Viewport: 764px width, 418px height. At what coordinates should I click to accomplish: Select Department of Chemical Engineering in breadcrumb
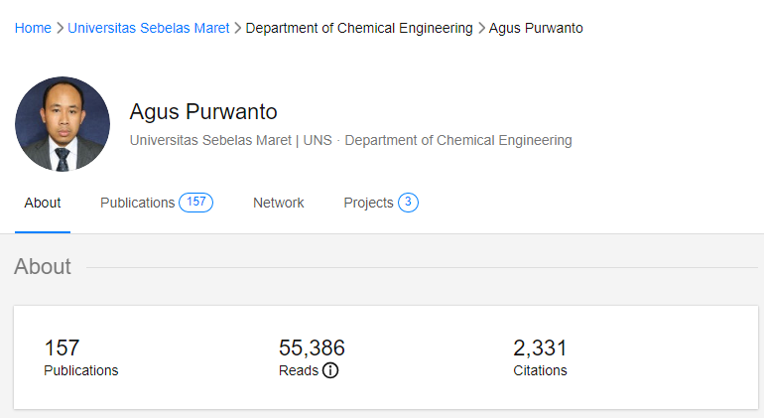[x=358, y=28]
